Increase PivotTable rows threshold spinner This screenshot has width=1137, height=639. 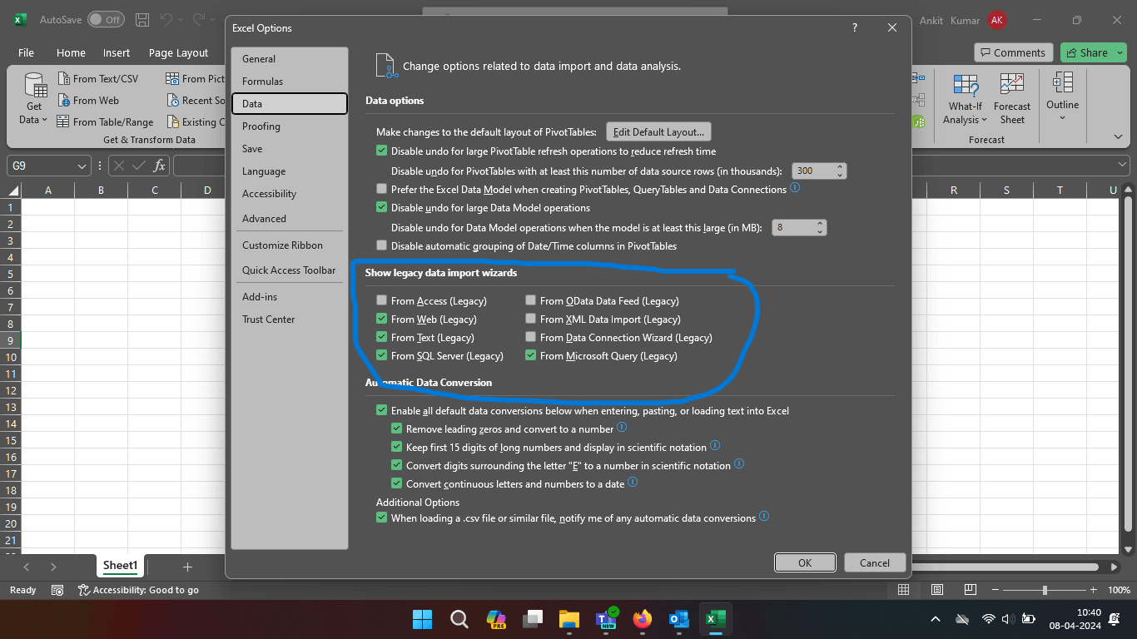(840, 166)
